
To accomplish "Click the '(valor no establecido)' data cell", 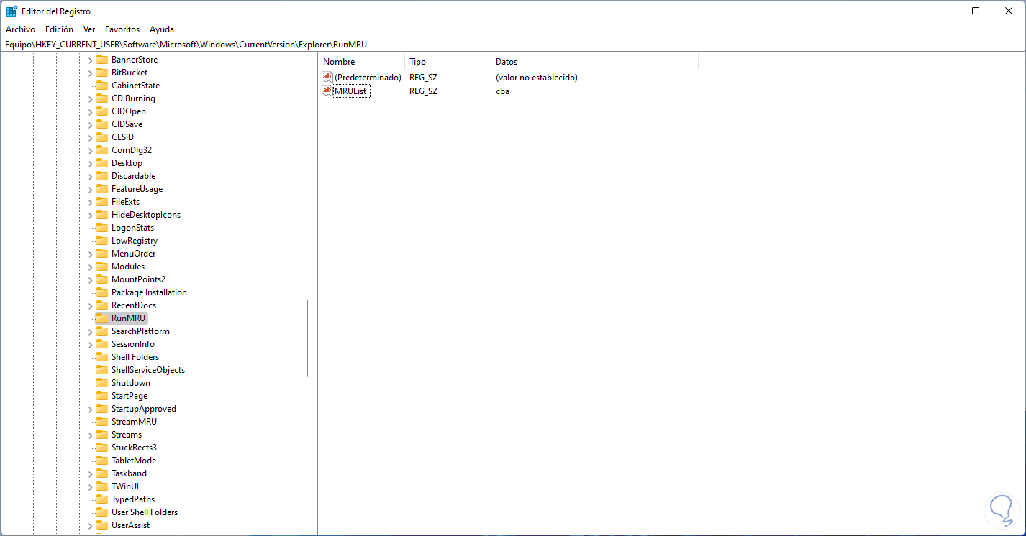I will [537, 78].
